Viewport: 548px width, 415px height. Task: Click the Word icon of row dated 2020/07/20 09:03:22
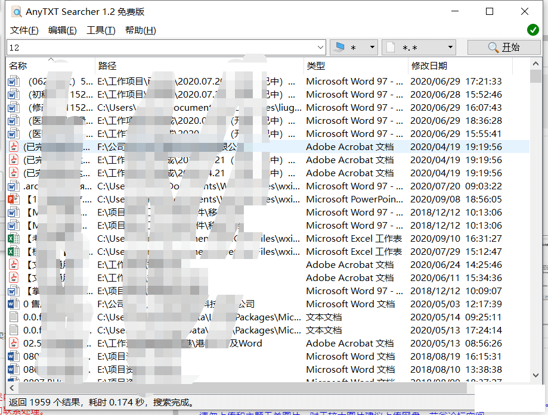(13, 186)
